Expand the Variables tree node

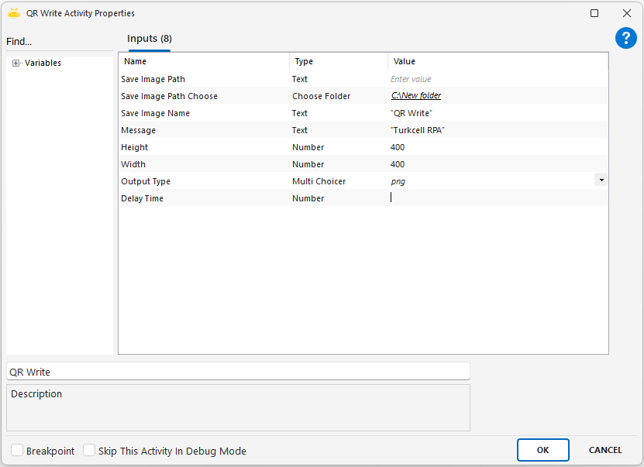15,64
